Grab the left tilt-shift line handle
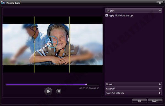Image resolution: width=165 pixels, height=106 pixels. click(34, 42)
